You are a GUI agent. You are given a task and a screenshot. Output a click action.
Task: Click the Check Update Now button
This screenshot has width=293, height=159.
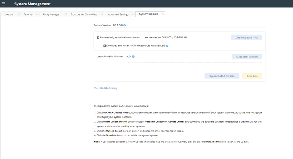[x=247, y=38]
